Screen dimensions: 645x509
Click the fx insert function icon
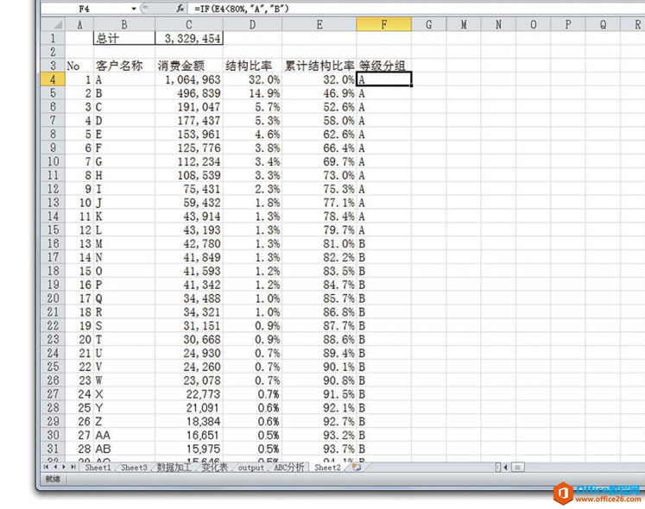180,9
